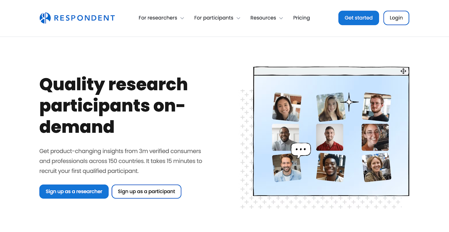
Task: Select the laughing woman with glasses photo
Action: 375,137
